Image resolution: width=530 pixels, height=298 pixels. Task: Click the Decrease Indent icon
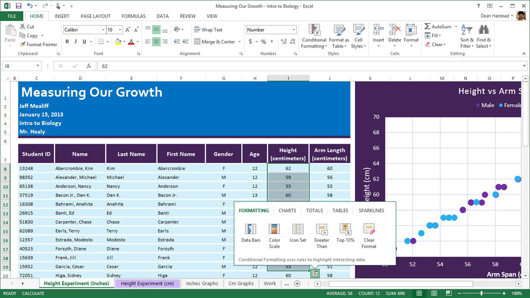coord(177,41)
